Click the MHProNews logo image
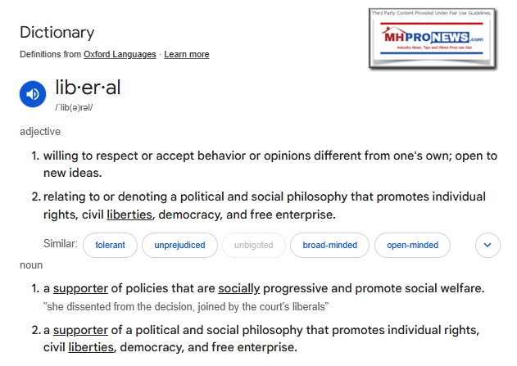The image size is (517, 366). [x=433, y=38]
